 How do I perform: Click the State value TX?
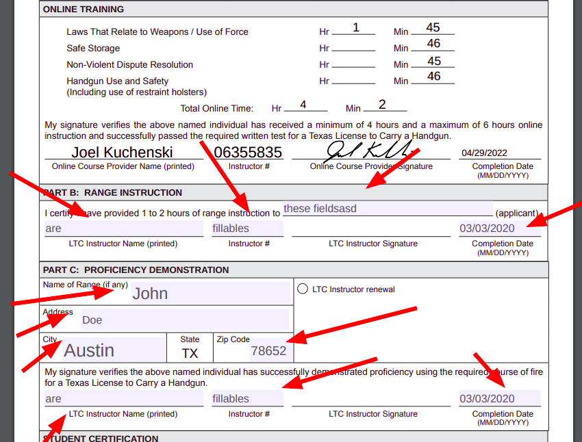[190, 353]
